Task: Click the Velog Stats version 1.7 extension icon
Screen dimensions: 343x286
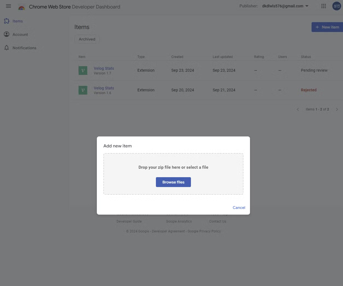Action: tap(83, 70)
